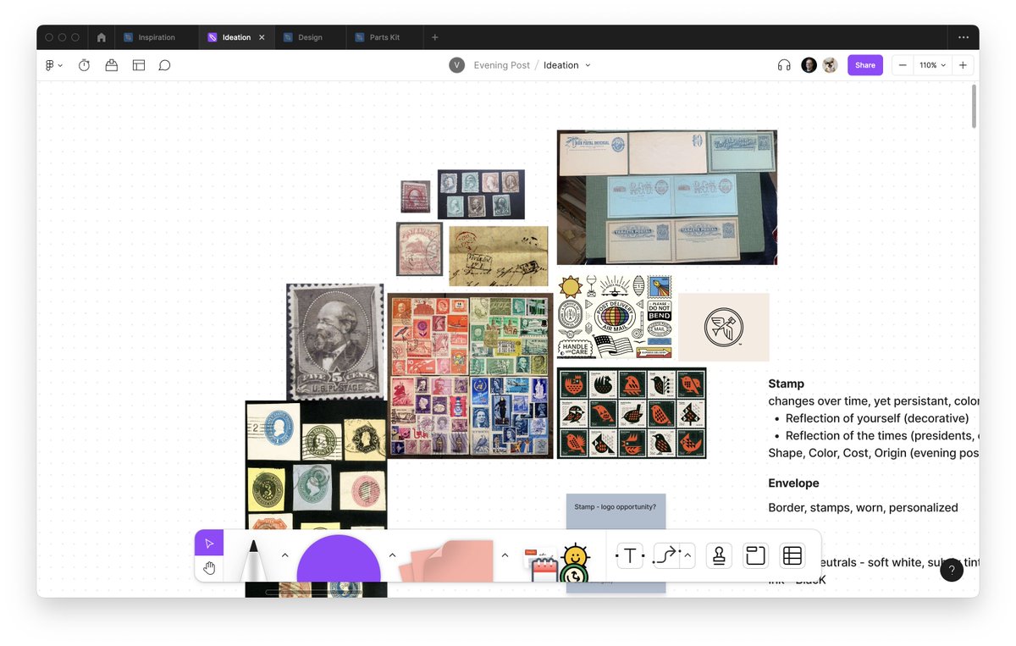This screenshot has width=1016, height=646.
Task: Select the Connector tool
Action: pos(668,555)
